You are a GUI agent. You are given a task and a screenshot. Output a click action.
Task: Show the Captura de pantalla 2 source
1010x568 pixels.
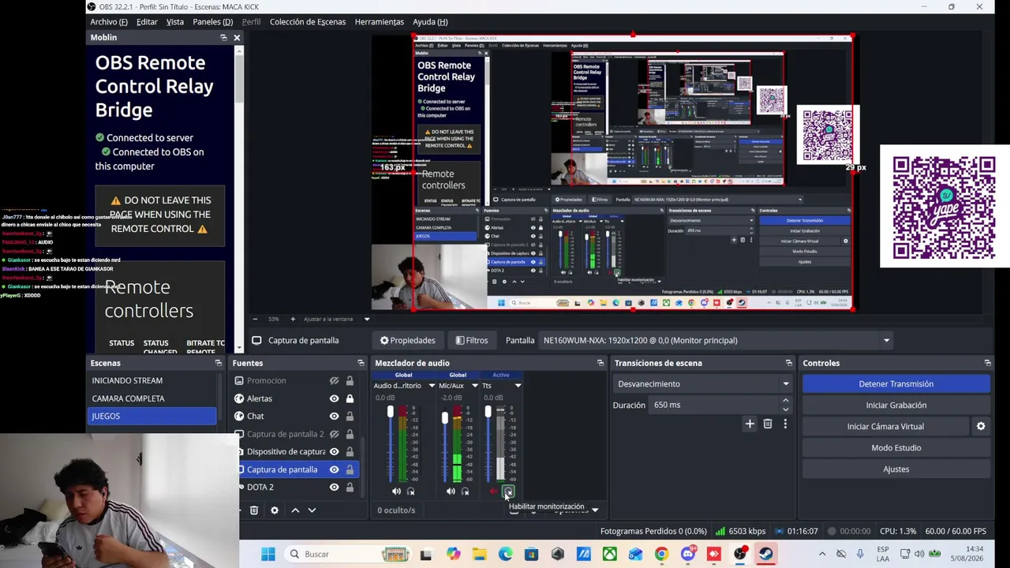point(335,434)
